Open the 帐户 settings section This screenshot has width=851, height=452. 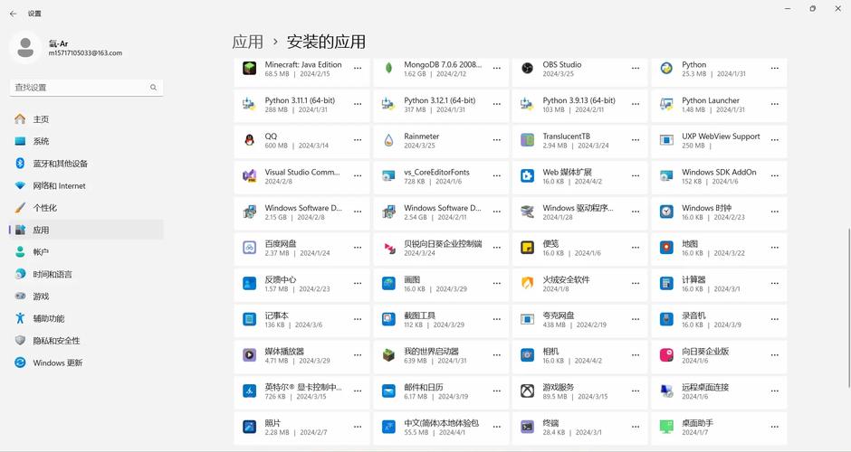tap(86, 252)
